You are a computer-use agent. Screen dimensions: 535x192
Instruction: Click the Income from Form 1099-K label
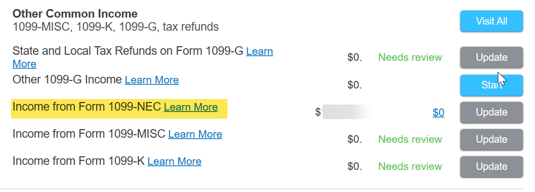click(79, 161)
